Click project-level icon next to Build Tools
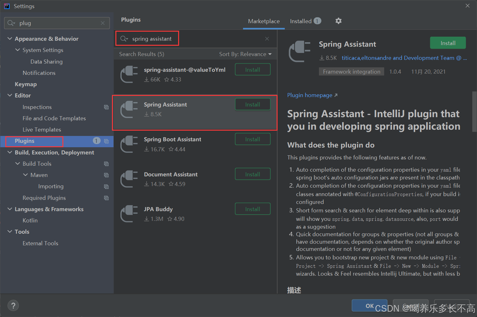 coord(106,164)
